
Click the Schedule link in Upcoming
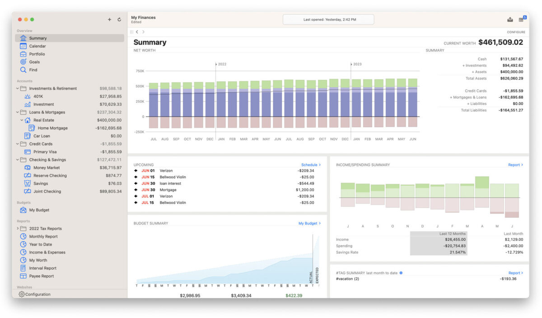click(311, 165)
